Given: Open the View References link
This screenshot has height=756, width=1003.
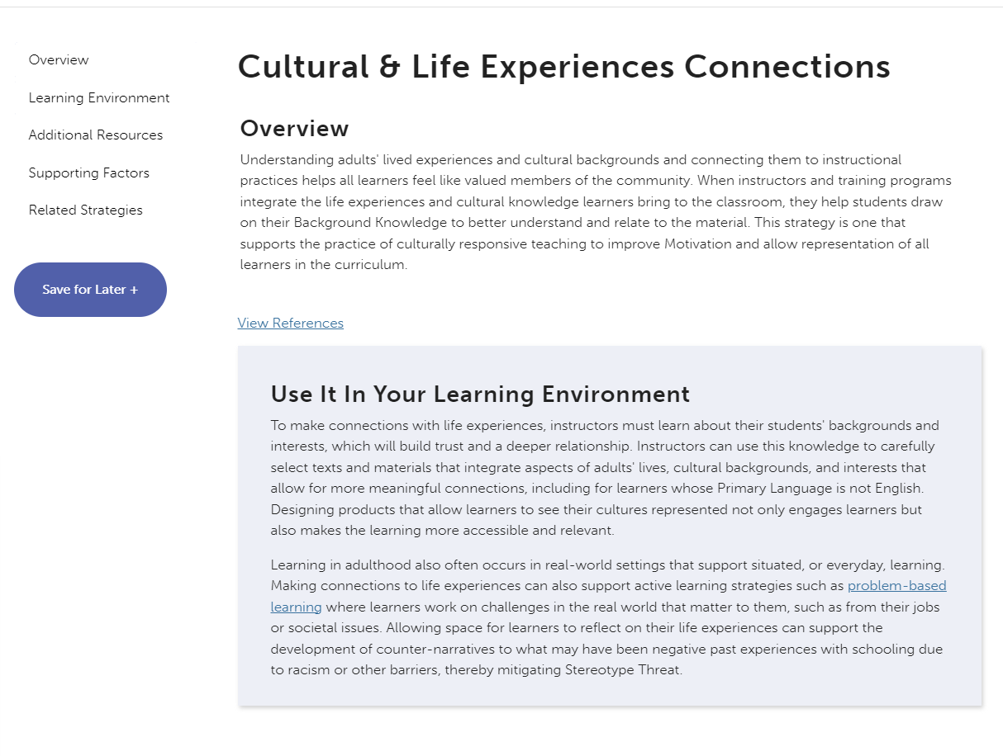Looking at the screenshot, I should click(x=291, y=324).
